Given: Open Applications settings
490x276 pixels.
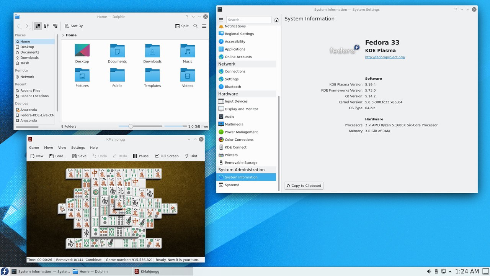Looking at the screenshot, I should pos(246,49).
